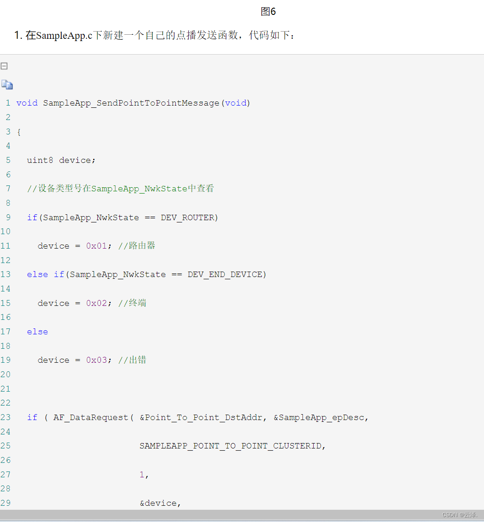Click DEV_ROUTER in the if condition
The image size is (484, 522).
(x=188, y=218)
